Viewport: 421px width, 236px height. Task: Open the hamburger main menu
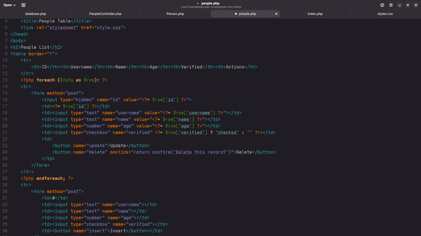coord(391,5)
